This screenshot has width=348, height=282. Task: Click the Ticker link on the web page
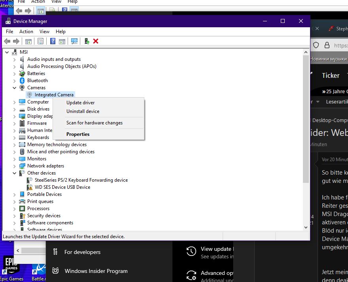pyautogui.click(x=331, y=75)
